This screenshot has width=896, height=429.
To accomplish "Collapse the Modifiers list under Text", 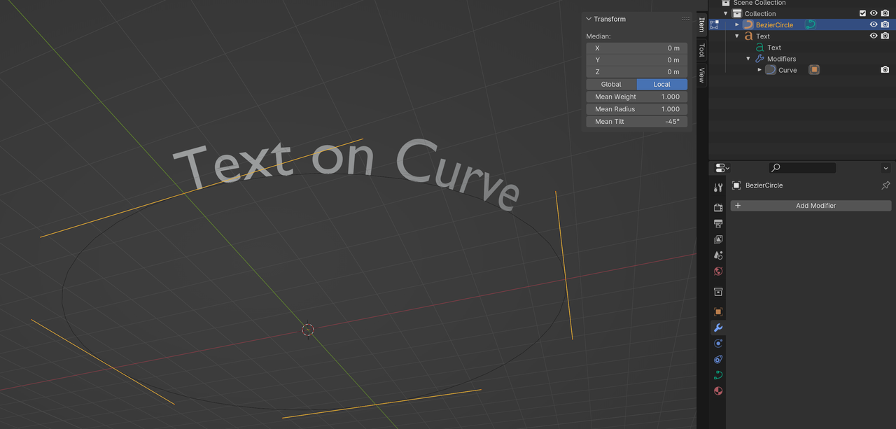I will point(748,58).
